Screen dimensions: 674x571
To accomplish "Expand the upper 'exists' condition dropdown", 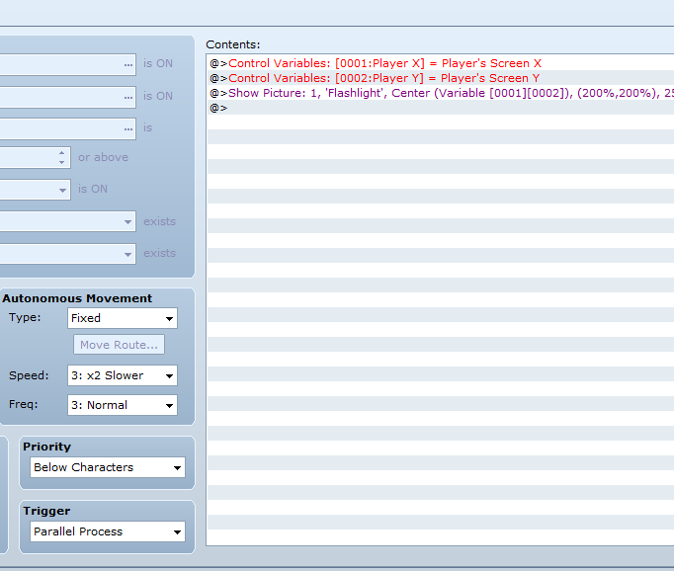I will coord(127,222).
